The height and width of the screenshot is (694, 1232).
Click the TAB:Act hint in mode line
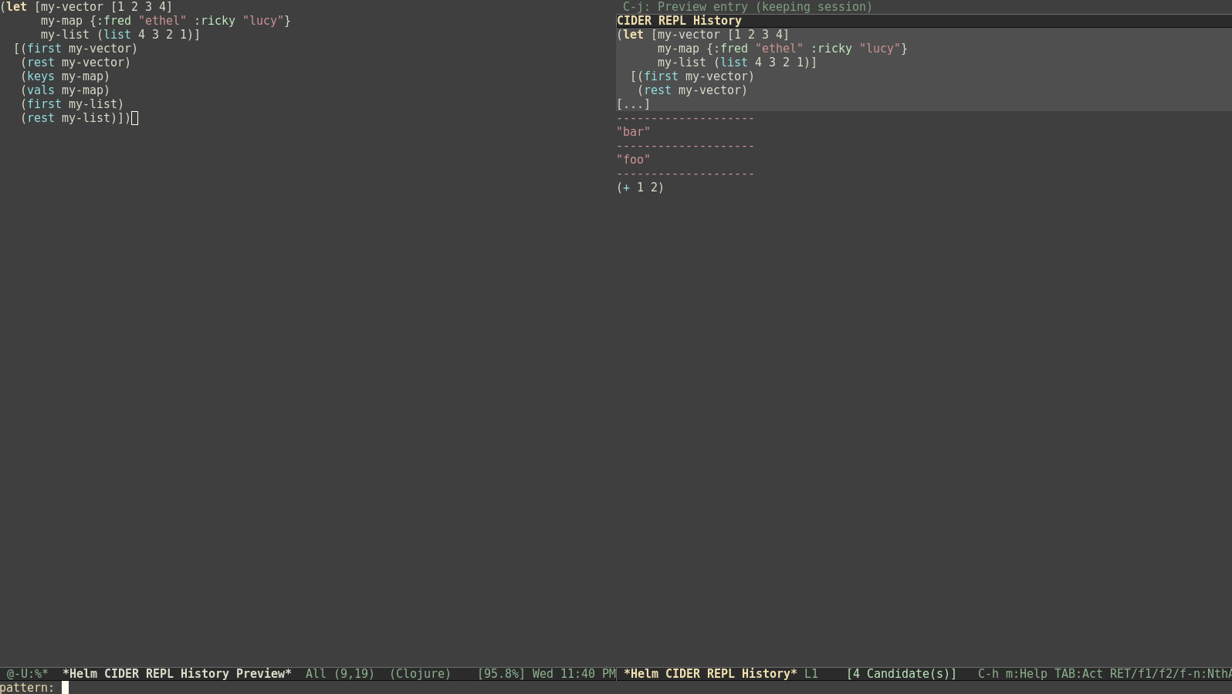[1078, 674]
